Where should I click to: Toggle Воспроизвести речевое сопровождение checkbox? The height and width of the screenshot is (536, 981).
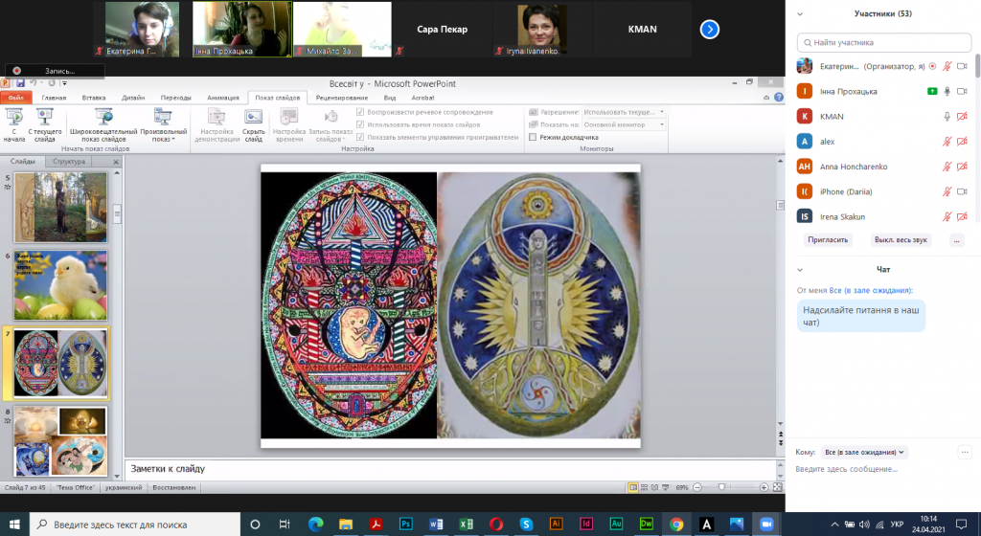[360, 112]
